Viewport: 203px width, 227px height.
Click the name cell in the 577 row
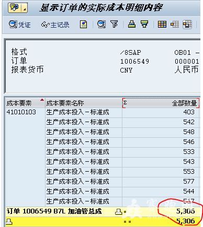(84, 182)
